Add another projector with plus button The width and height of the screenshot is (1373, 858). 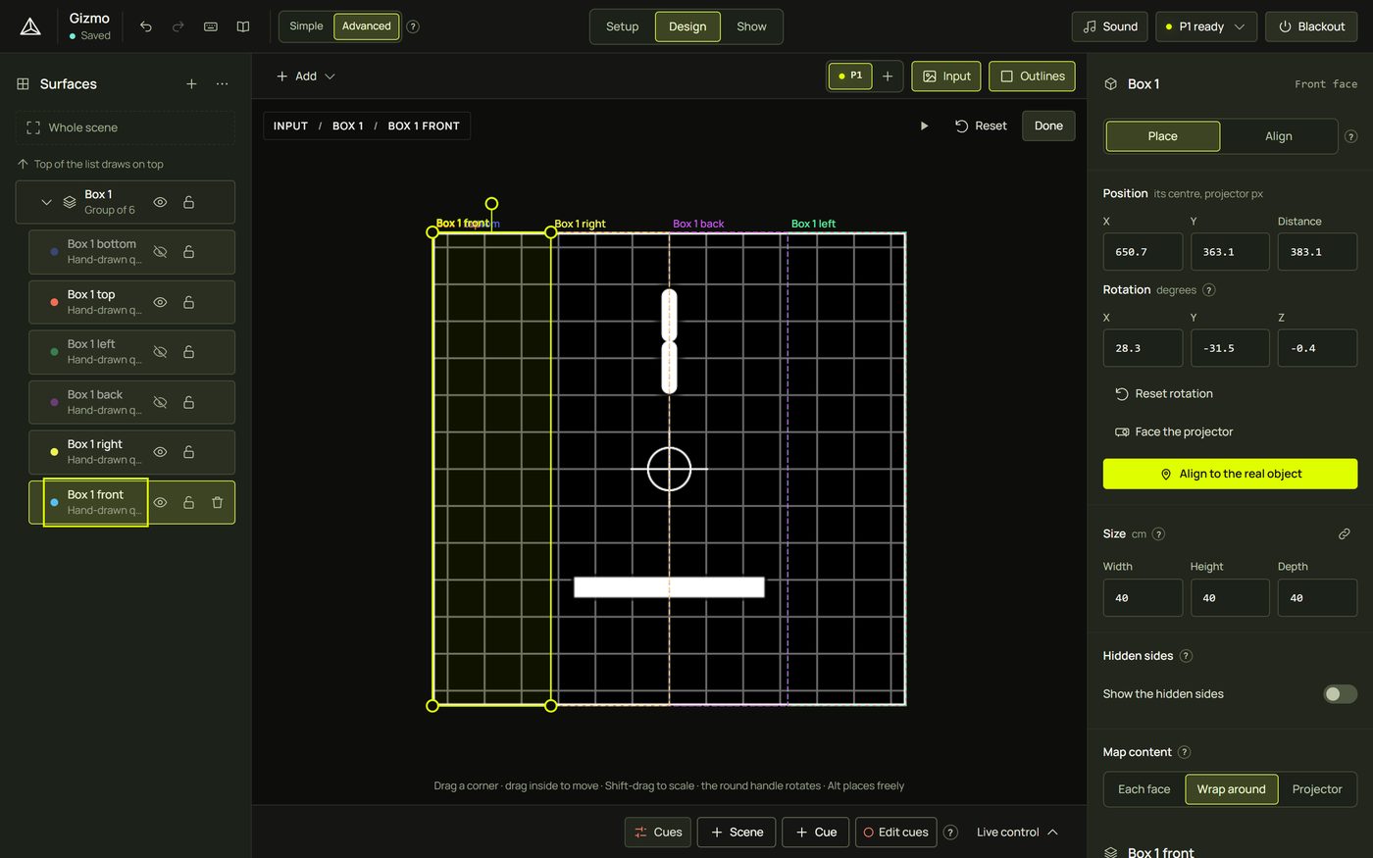tap(888, 76)
